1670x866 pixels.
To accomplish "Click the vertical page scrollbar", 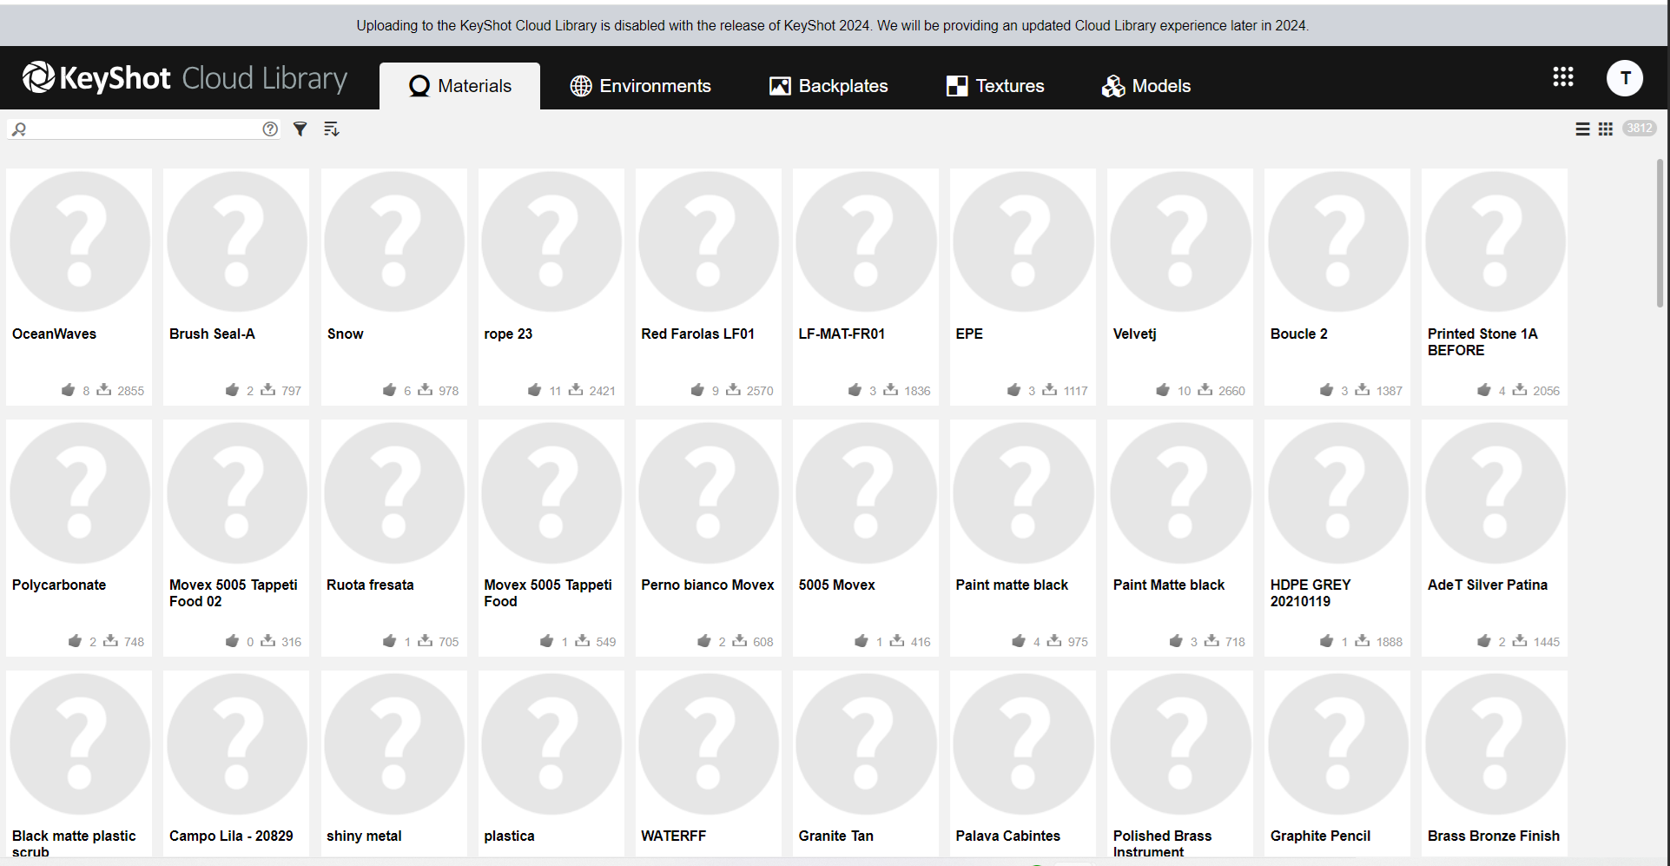I will pyautogui.click(x=1660, y=233).
